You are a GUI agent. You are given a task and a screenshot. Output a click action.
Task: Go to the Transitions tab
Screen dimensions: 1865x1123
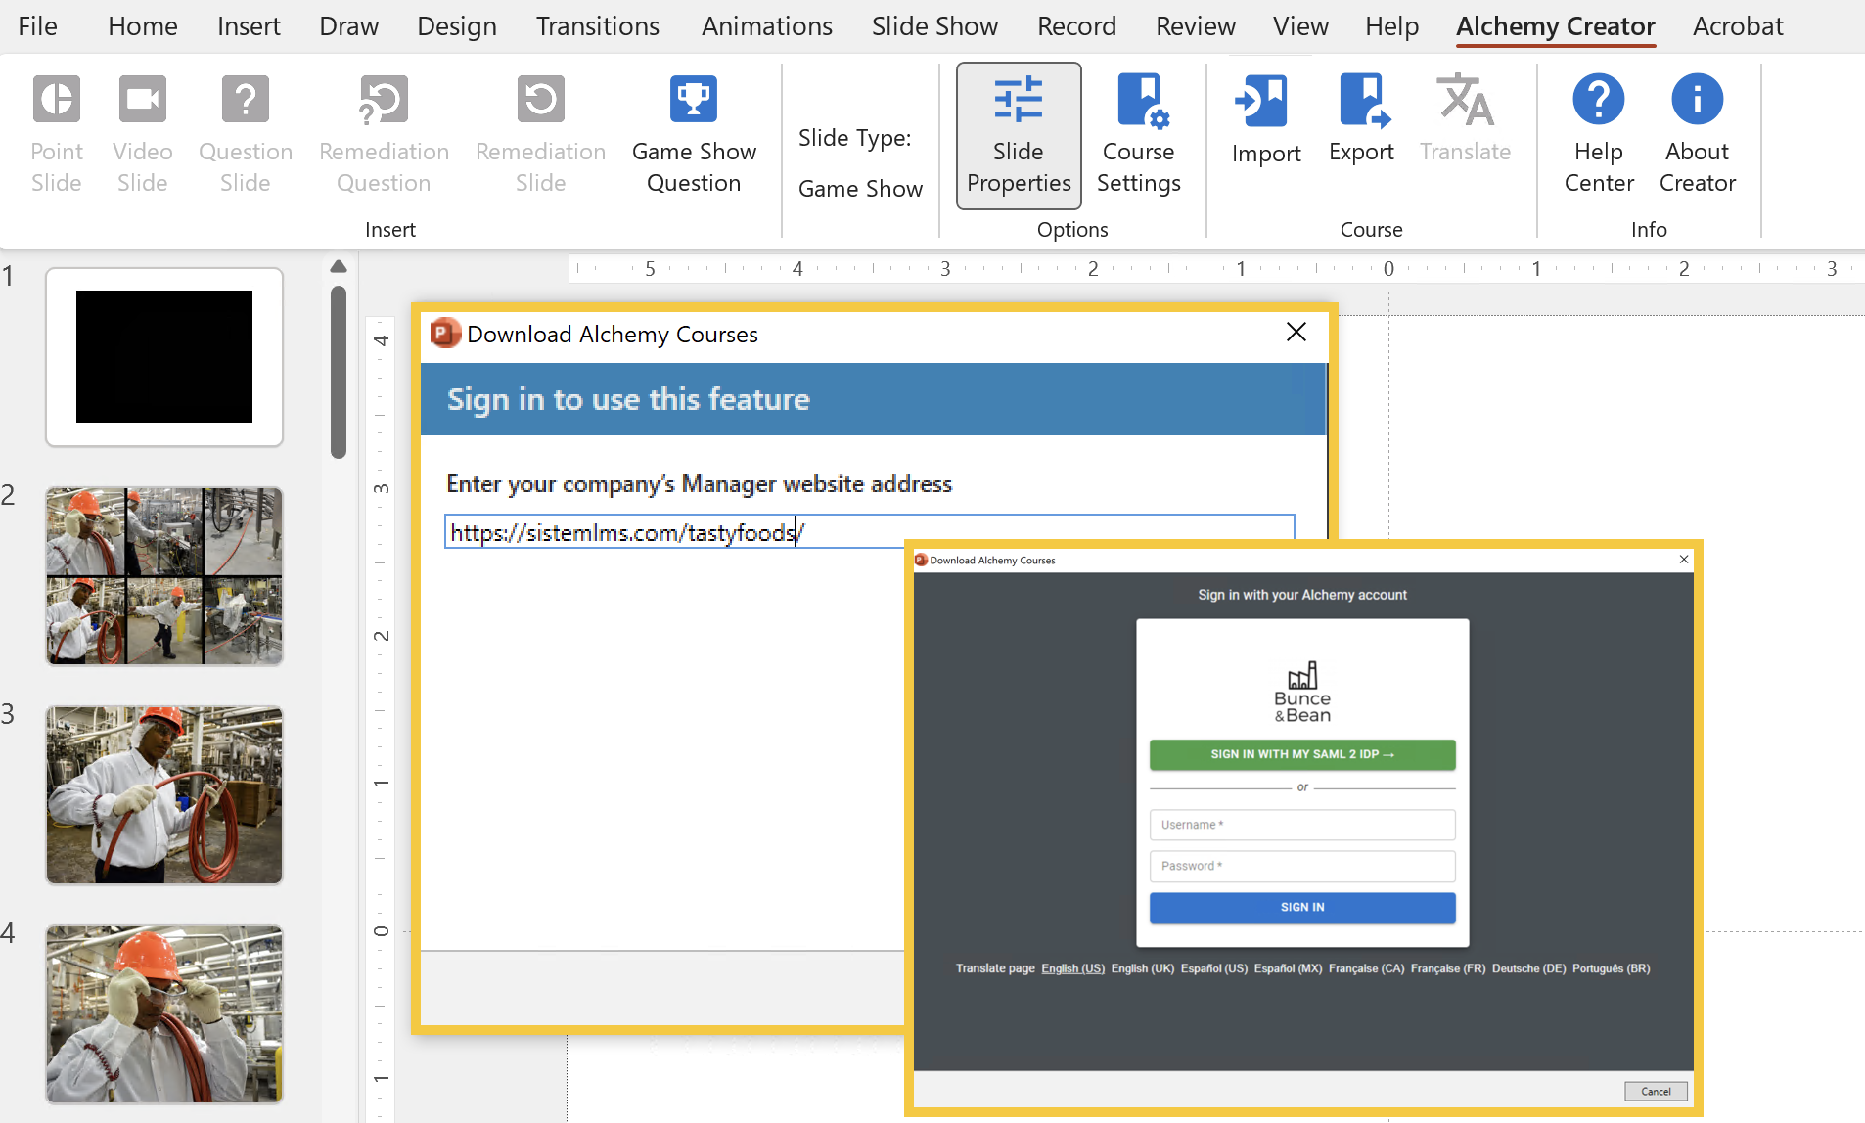pyautogui.click(x=598, y=26)
